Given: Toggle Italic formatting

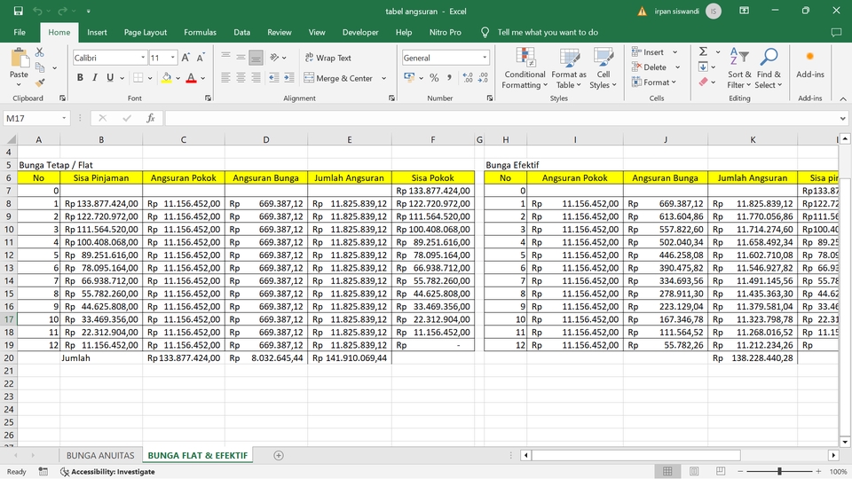Looking at the screenshot, I should pyautogui.click(x=95, y=78).
